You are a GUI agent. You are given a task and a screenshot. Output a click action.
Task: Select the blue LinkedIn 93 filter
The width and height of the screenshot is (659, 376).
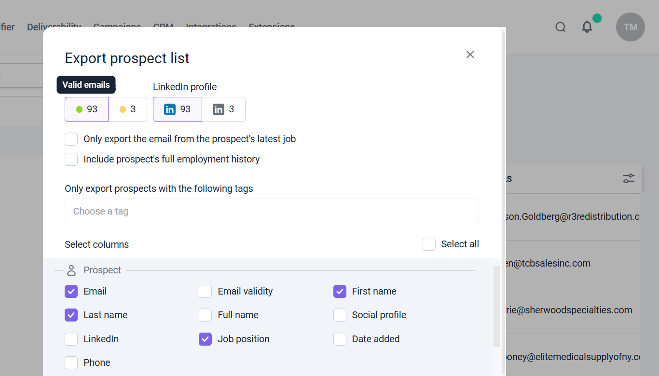[178, 109]
